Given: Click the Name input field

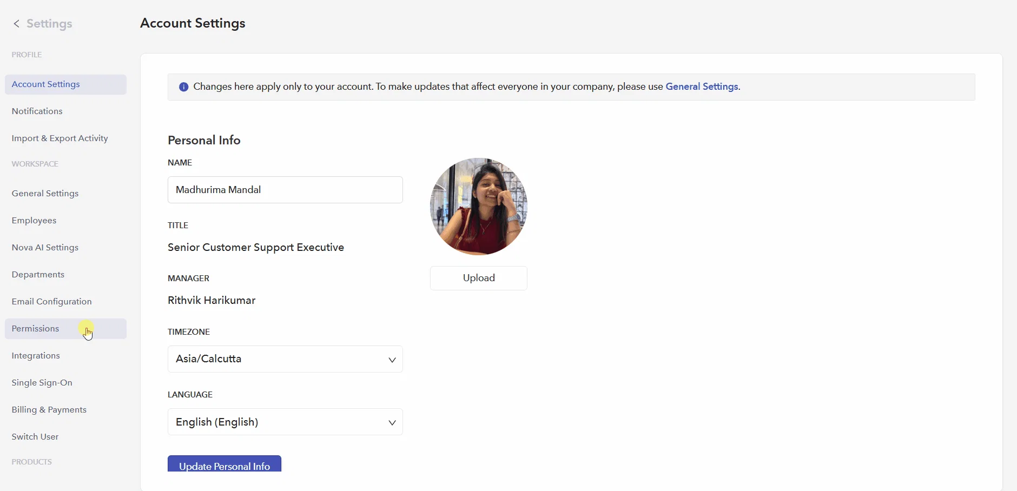Looking at the screenshot, I should click(x=285, y=190).
